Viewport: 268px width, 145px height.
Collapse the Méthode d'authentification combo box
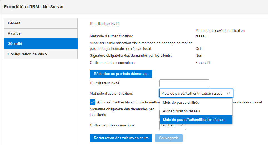click(x=196, y=93)
